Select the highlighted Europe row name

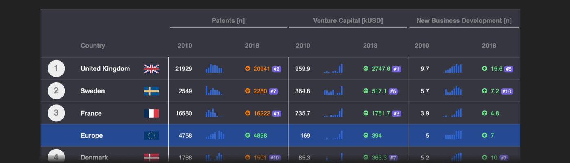pos(92,136)
